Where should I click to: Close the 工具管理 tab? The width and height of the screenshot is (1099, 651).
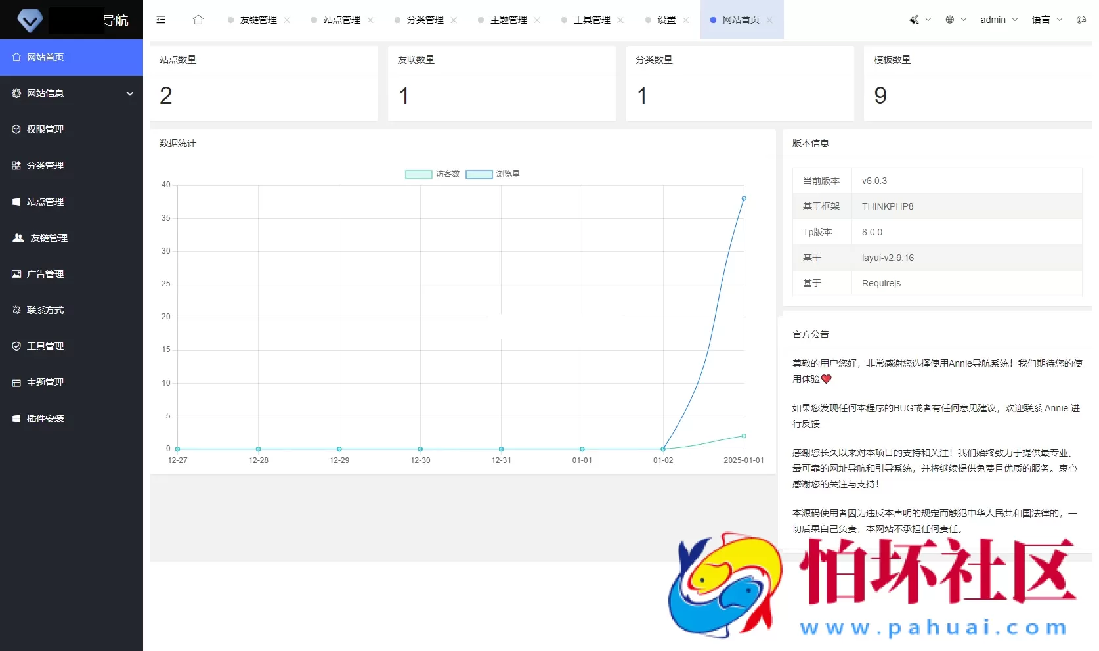(x=621, y=20)
